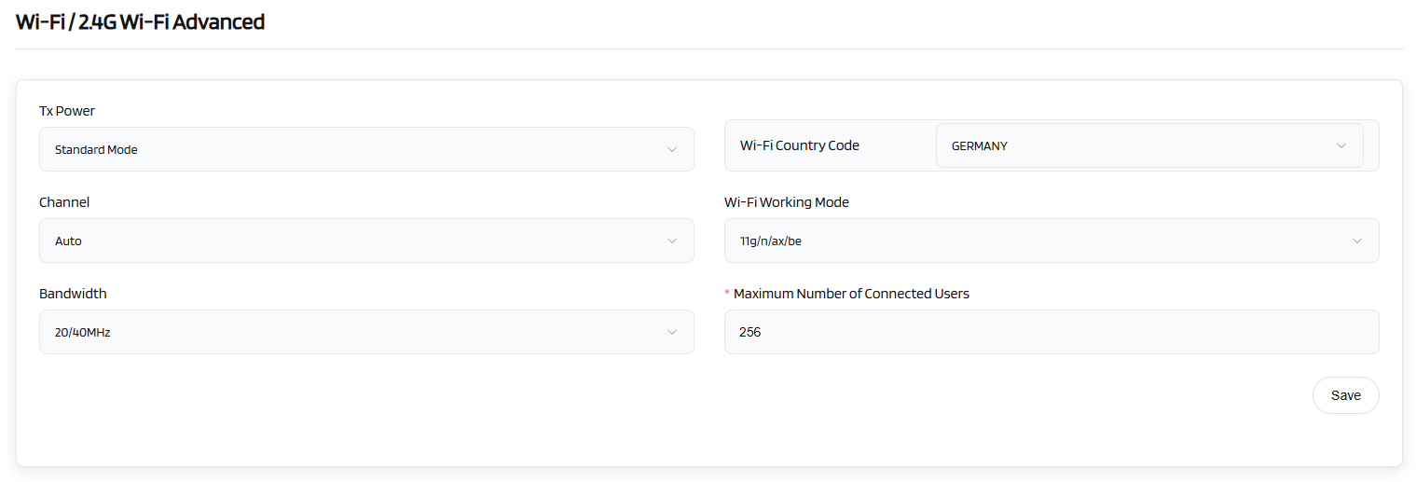Expand the dropdown set to Auto

pos(354,241)
